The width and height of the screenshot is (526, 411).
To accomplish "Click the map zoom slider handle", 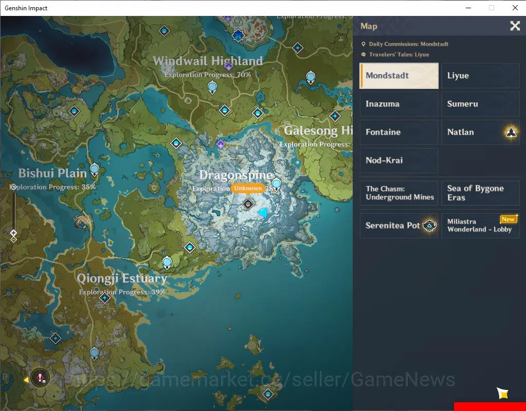I will [x=13, y=233].
